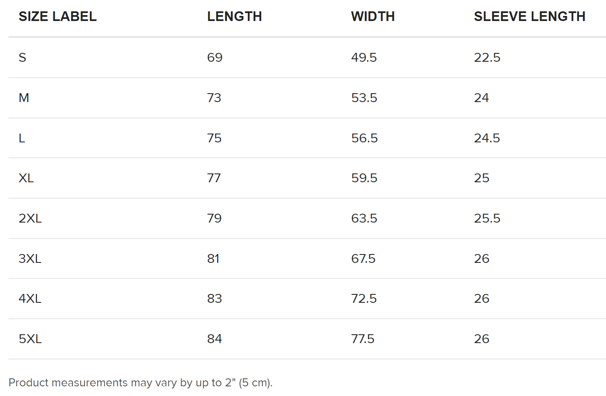The image size is (606, 396).
Task: Click the WIDTH column header
Action: 373,16
